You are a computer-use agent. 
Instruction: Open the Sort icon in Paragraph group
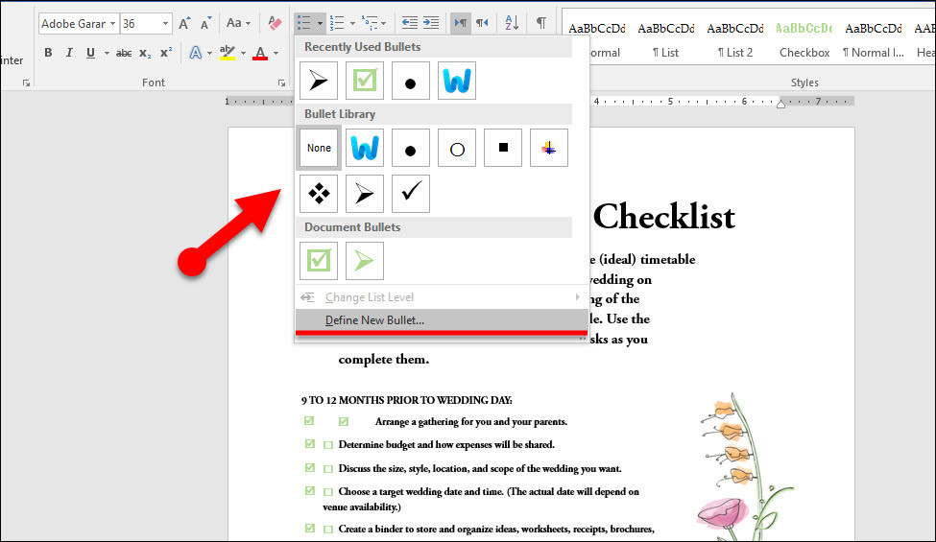click(x=512, y=23)
